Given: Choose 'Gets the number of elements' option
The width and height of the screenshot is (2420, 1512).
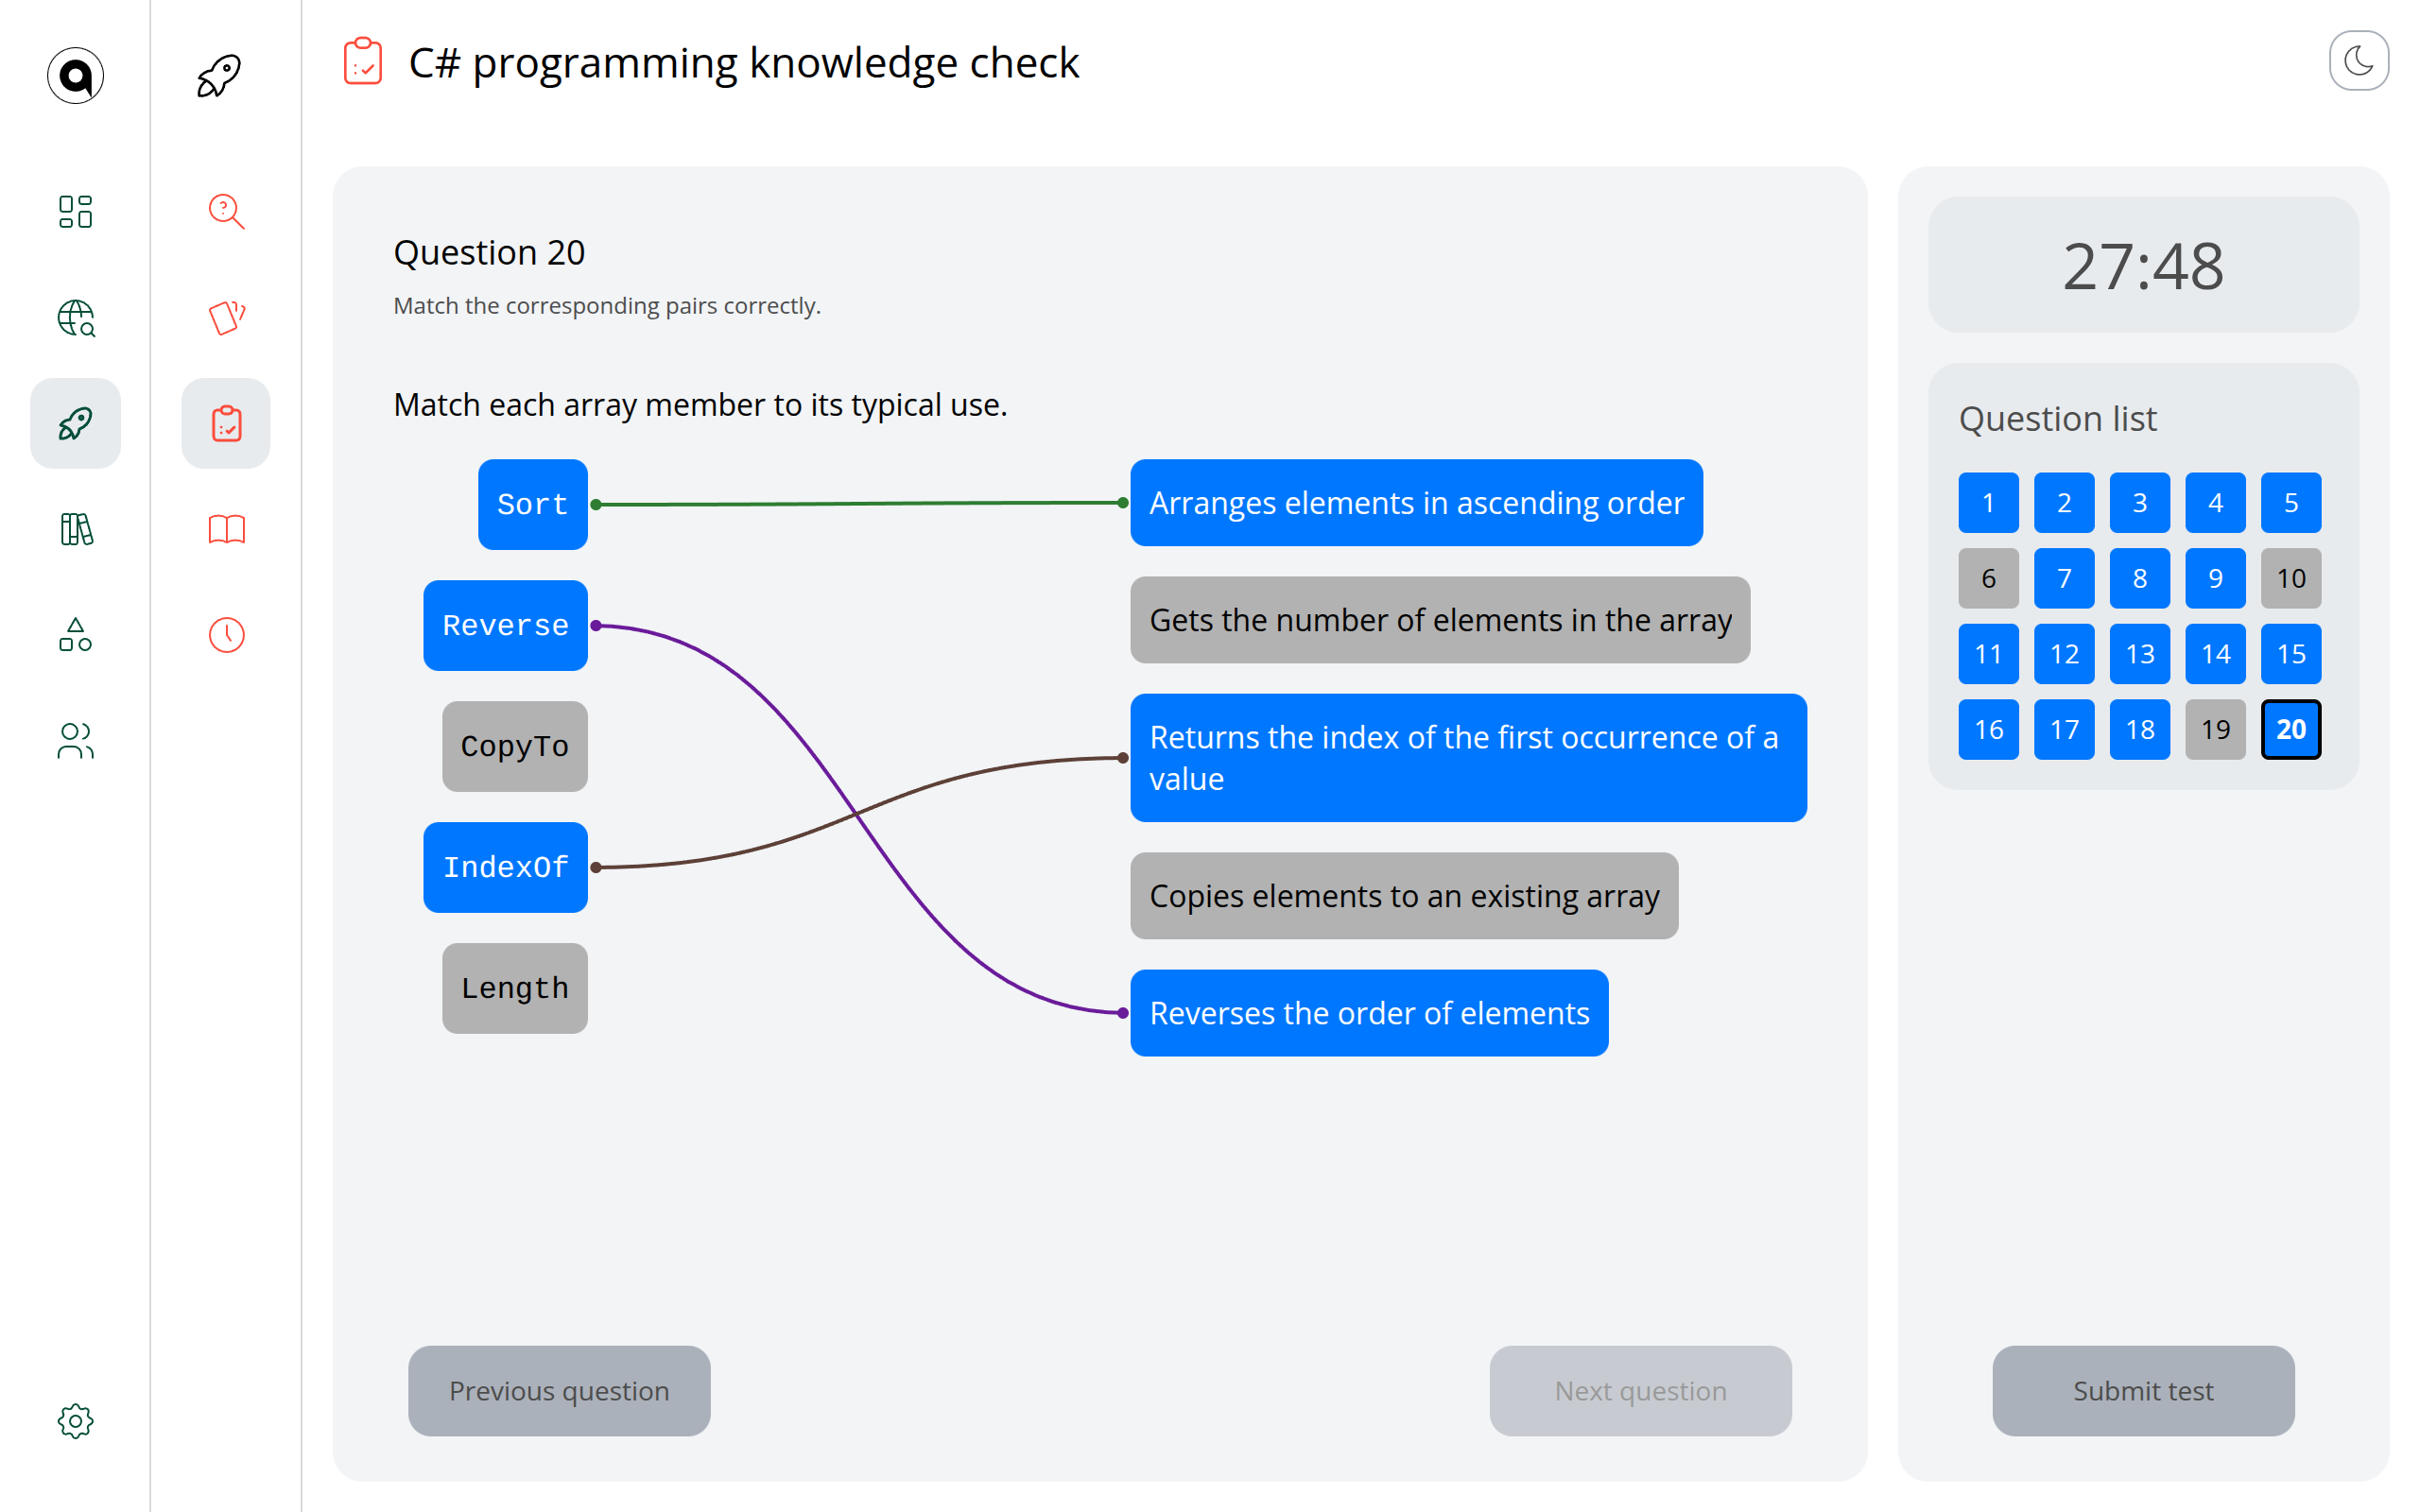Looking at the screenshot, I should (1440, 620).
